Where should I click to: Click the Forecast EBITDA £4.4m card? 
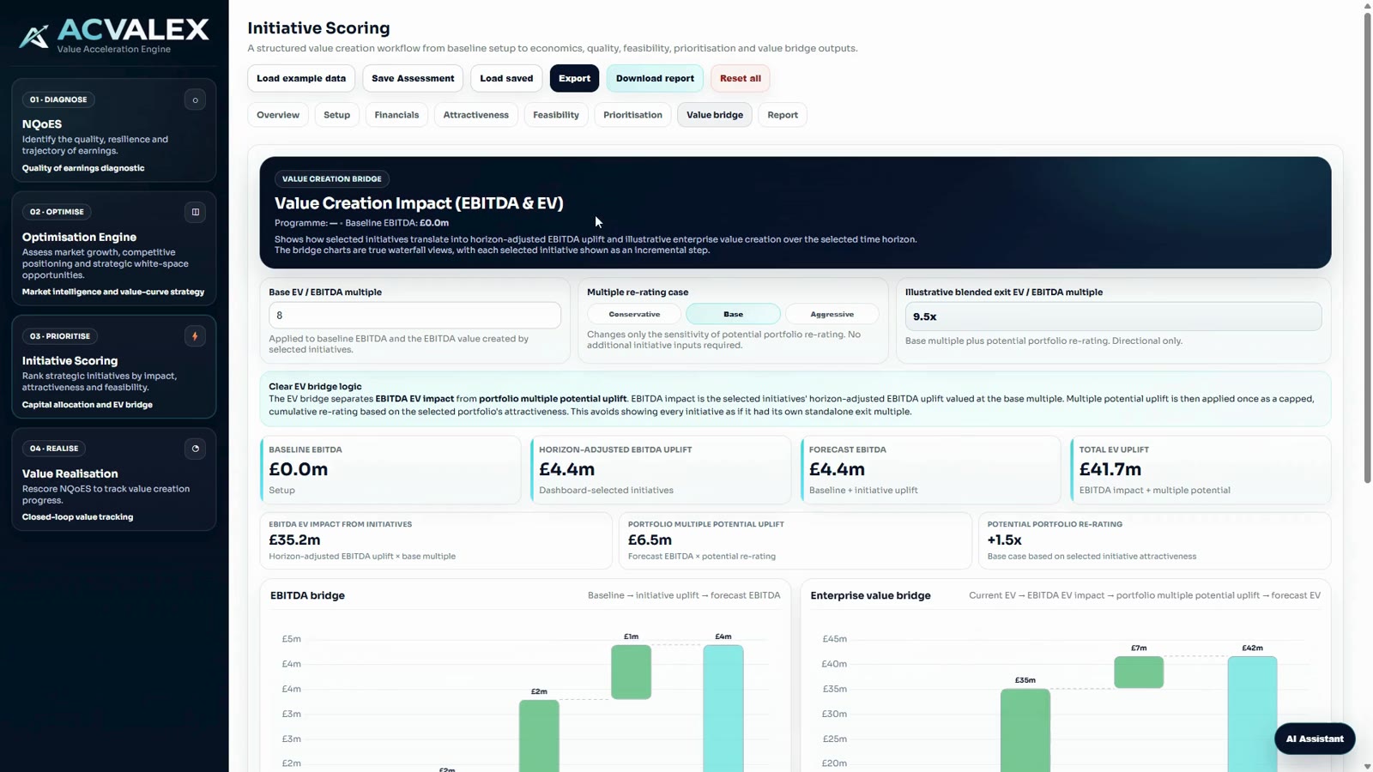931,470
